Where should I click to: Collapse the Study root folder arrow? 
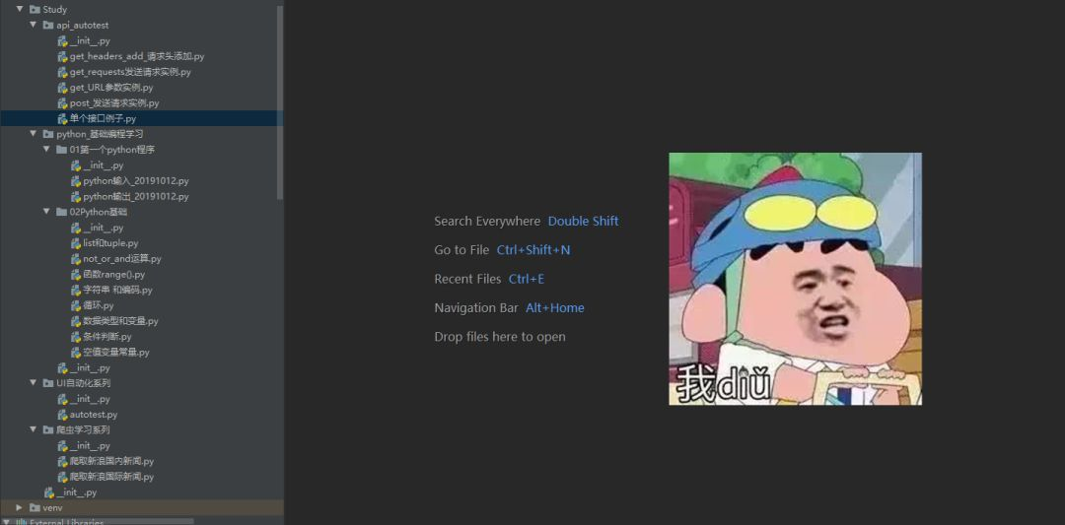pyautogui.click(x=20, y=10)
